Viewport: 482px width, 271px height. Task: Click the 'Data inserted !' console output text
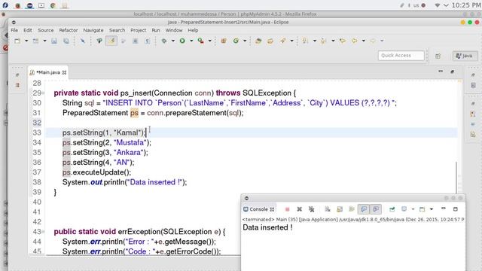tap(267, 227)
